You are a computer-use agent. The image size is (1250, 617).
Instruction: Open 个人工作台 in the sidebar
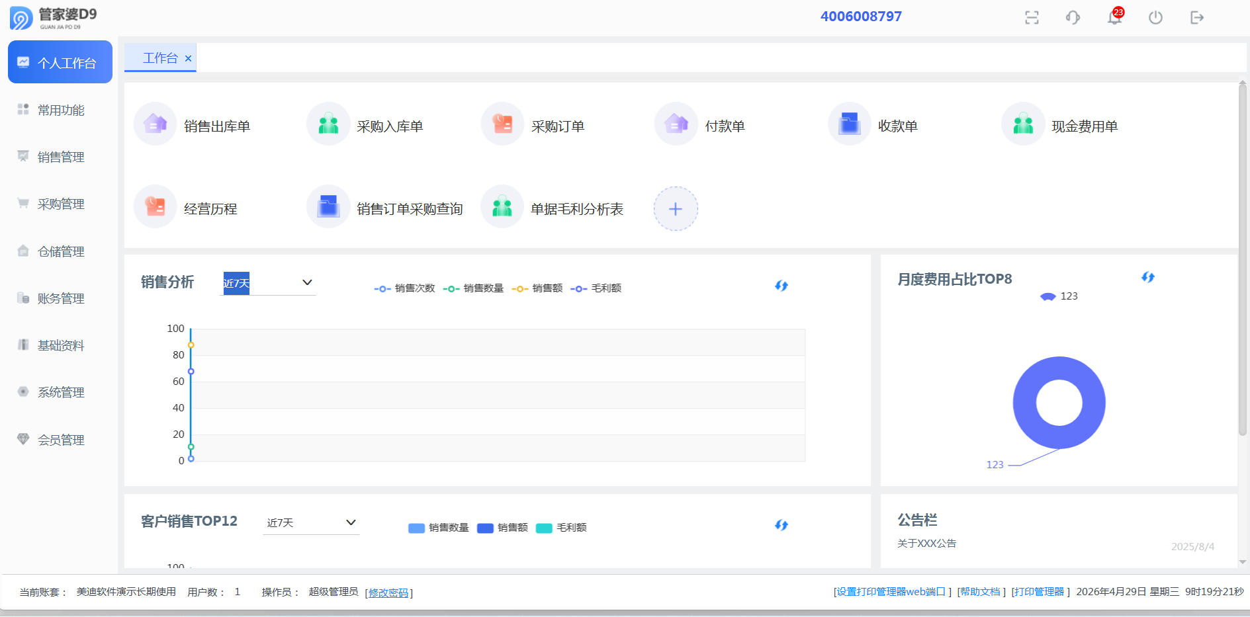point(60,62)
